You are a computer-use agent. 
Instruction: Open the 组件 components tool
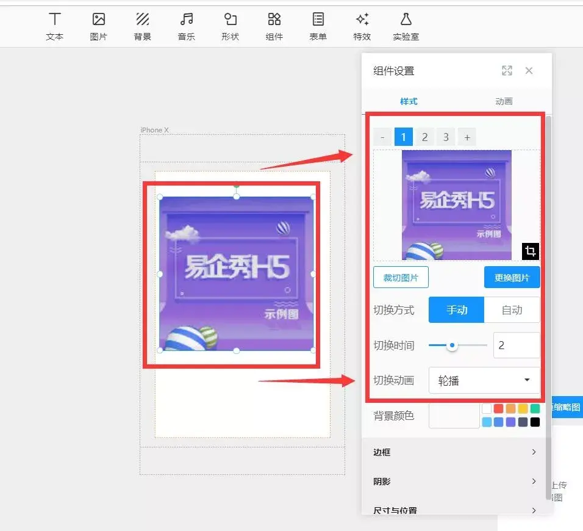coord(274,26)
